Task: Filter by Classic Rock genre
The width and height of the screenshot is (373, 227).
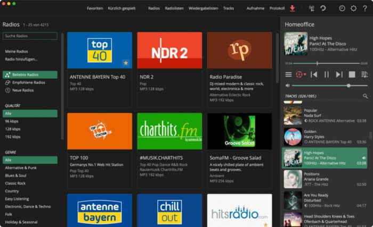Action: [x=15, y=183]
